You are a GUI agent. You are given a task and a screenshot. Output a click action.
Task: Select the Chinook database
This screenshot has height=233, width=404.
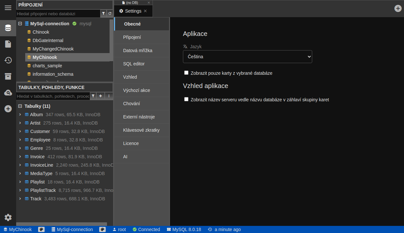pos(41,32)
